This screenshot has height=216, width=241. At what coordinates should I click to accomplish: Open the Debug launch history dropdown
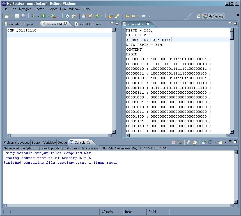pyautogui.click(x=38, y=16)
